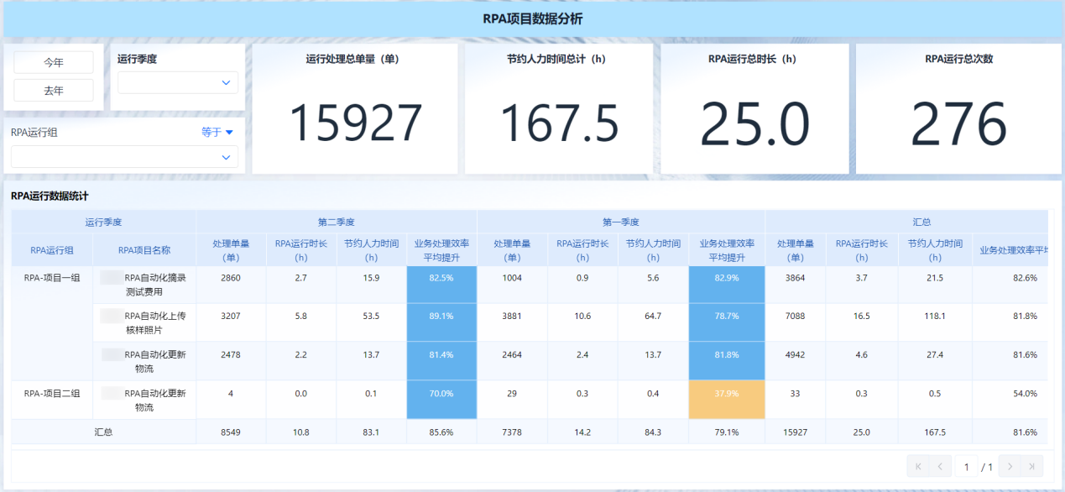Jump to the last page of the table
The width and height of the screenshot is (1065, 492).
pos(1033,466)
